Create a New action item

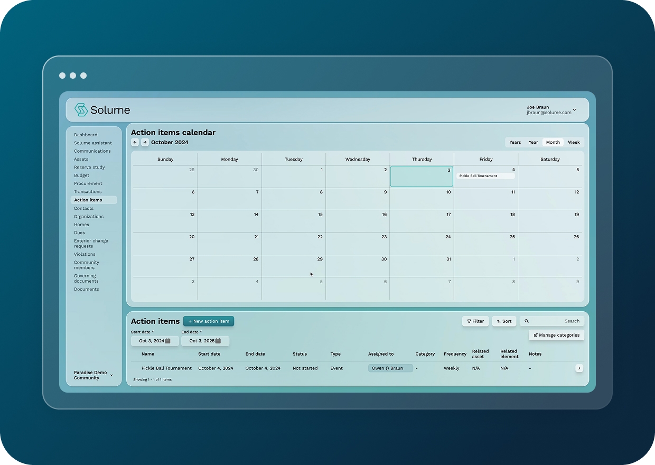click(209, 321)
